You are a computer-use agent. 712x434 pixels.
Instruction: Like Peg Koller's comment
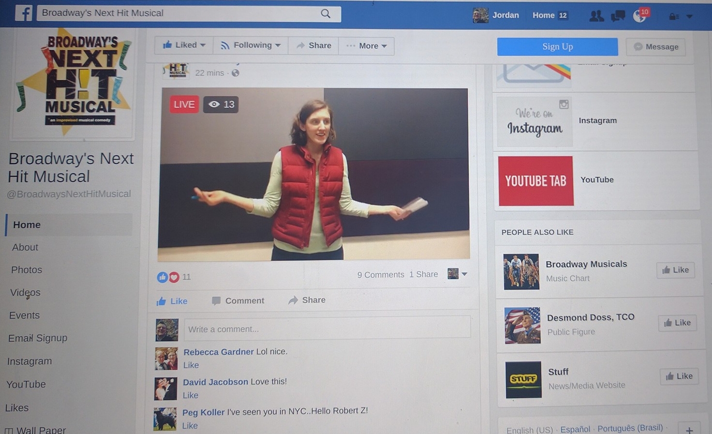click(x=190, y=426)
